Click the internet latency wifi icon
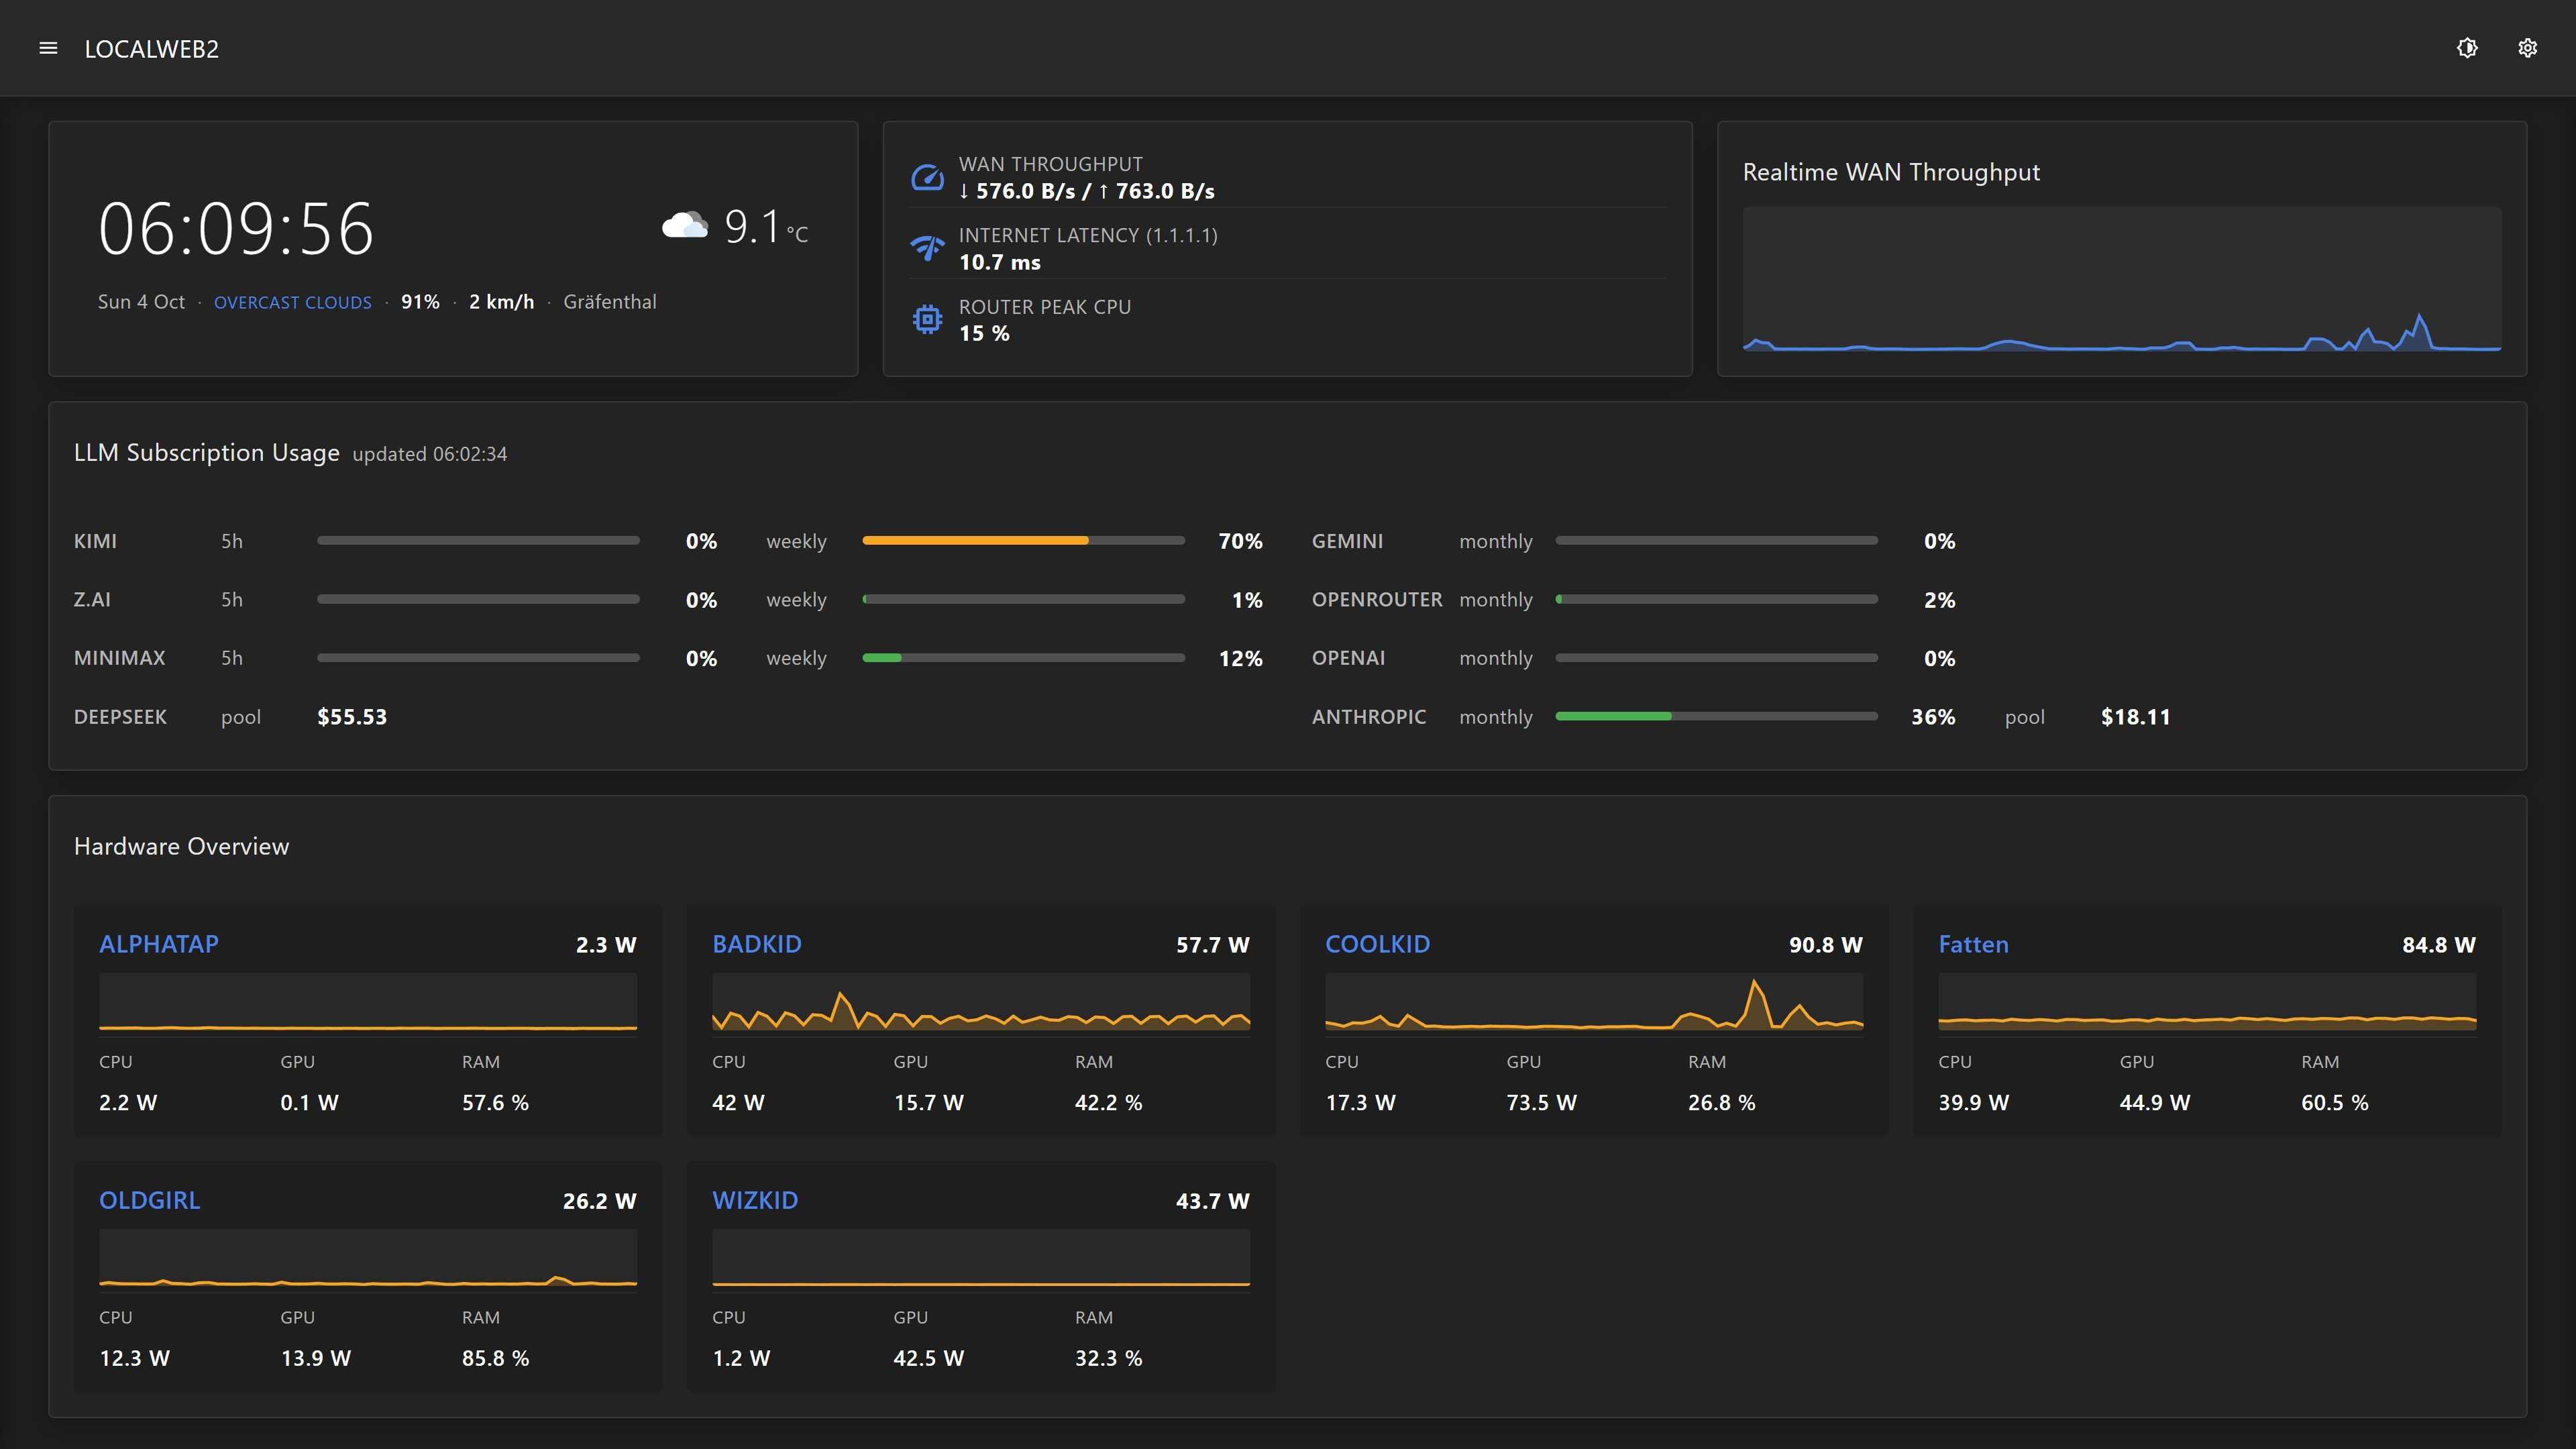2576x1449 pixels. (927, 248)
